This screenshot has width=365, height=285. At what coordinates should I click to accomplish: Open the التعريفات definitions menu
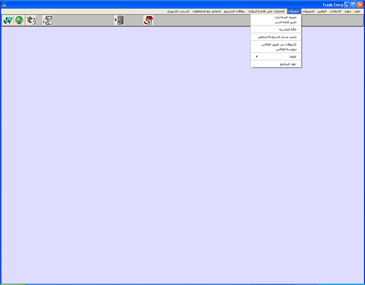(x=308, y=11)
